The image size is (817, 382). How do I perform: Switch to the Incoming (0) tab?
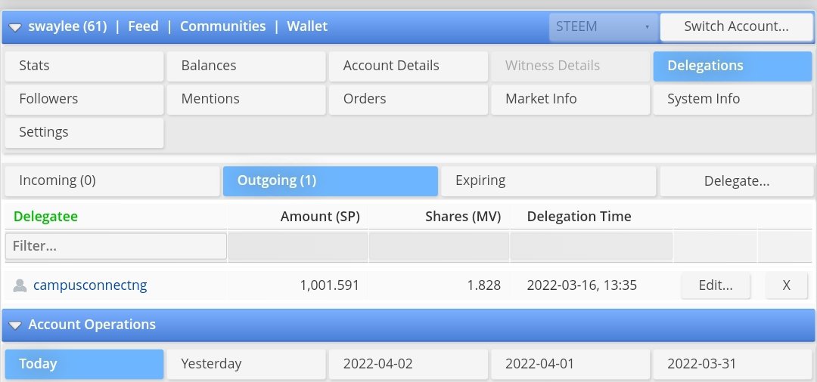(x=112, y=180)
